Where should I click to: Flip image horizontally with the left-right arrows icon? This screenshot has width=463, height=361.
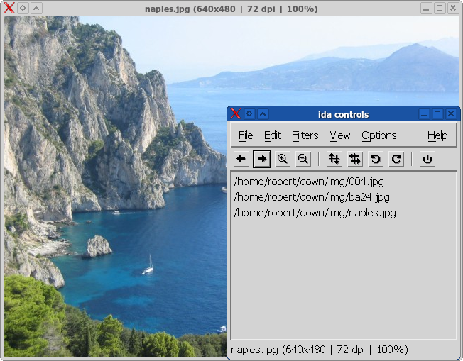[355, 159]
